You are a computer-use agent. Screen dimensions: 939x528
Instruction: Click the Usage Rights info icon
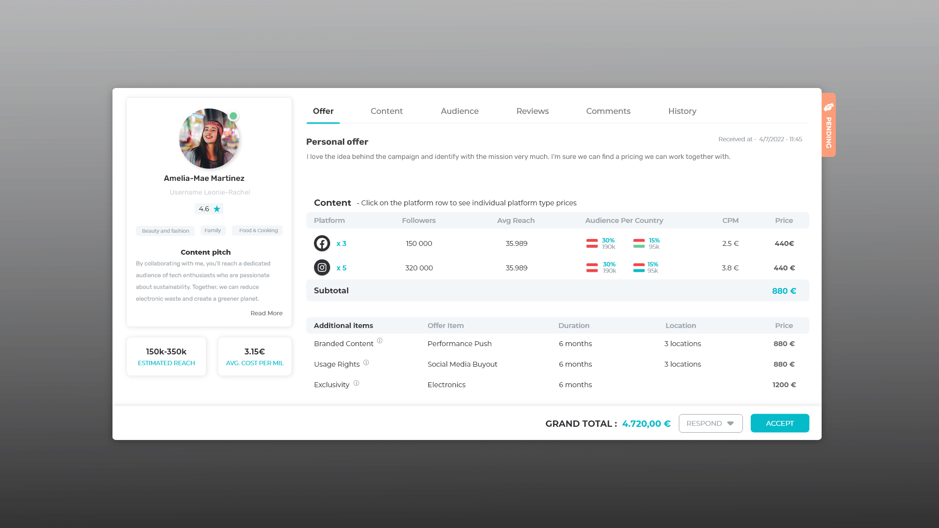(366, 362)
